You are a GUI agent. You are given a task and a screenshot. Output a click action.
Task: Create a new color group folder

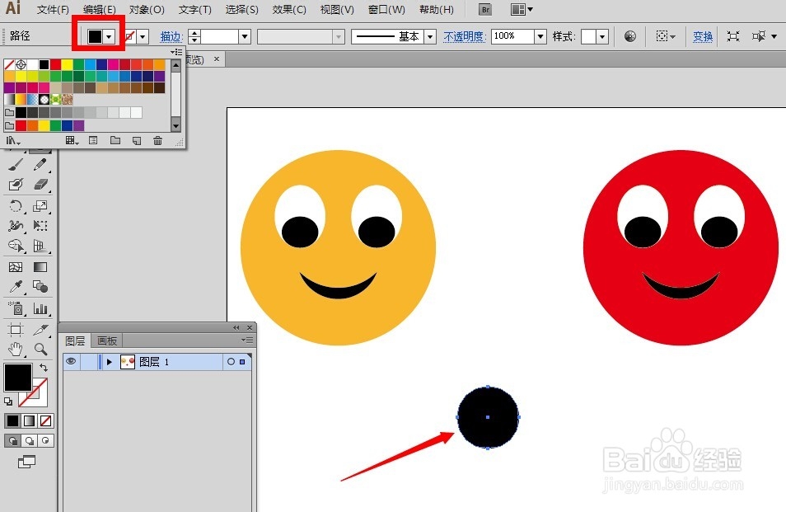pos(115,141)
